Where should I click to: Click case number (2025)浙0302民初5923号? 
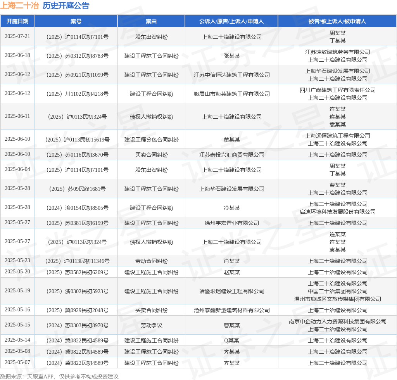pos(77,291)
